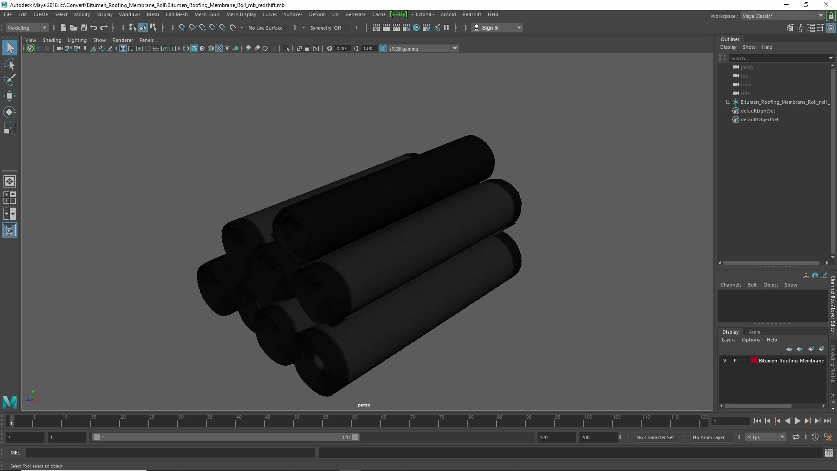
Task: Switch to Anim layer tab
Action: click(x=754, y=332)
